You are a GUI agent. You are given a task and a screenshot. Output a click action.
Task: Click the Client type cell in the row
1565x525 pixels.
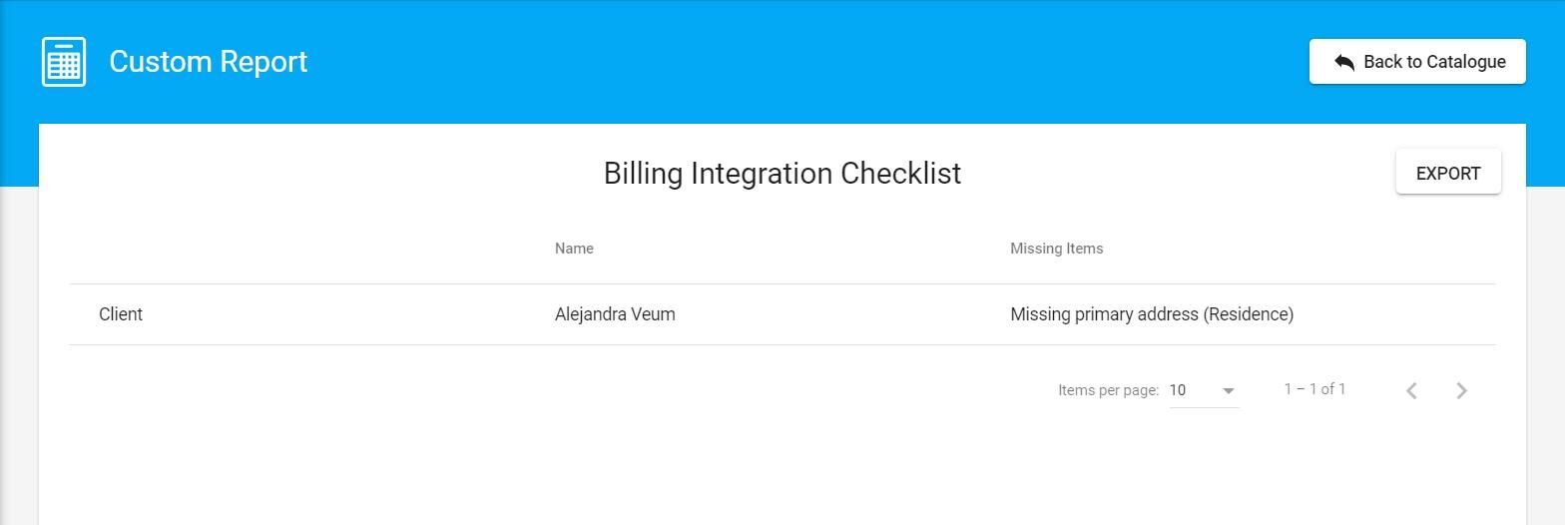[121, 314]
